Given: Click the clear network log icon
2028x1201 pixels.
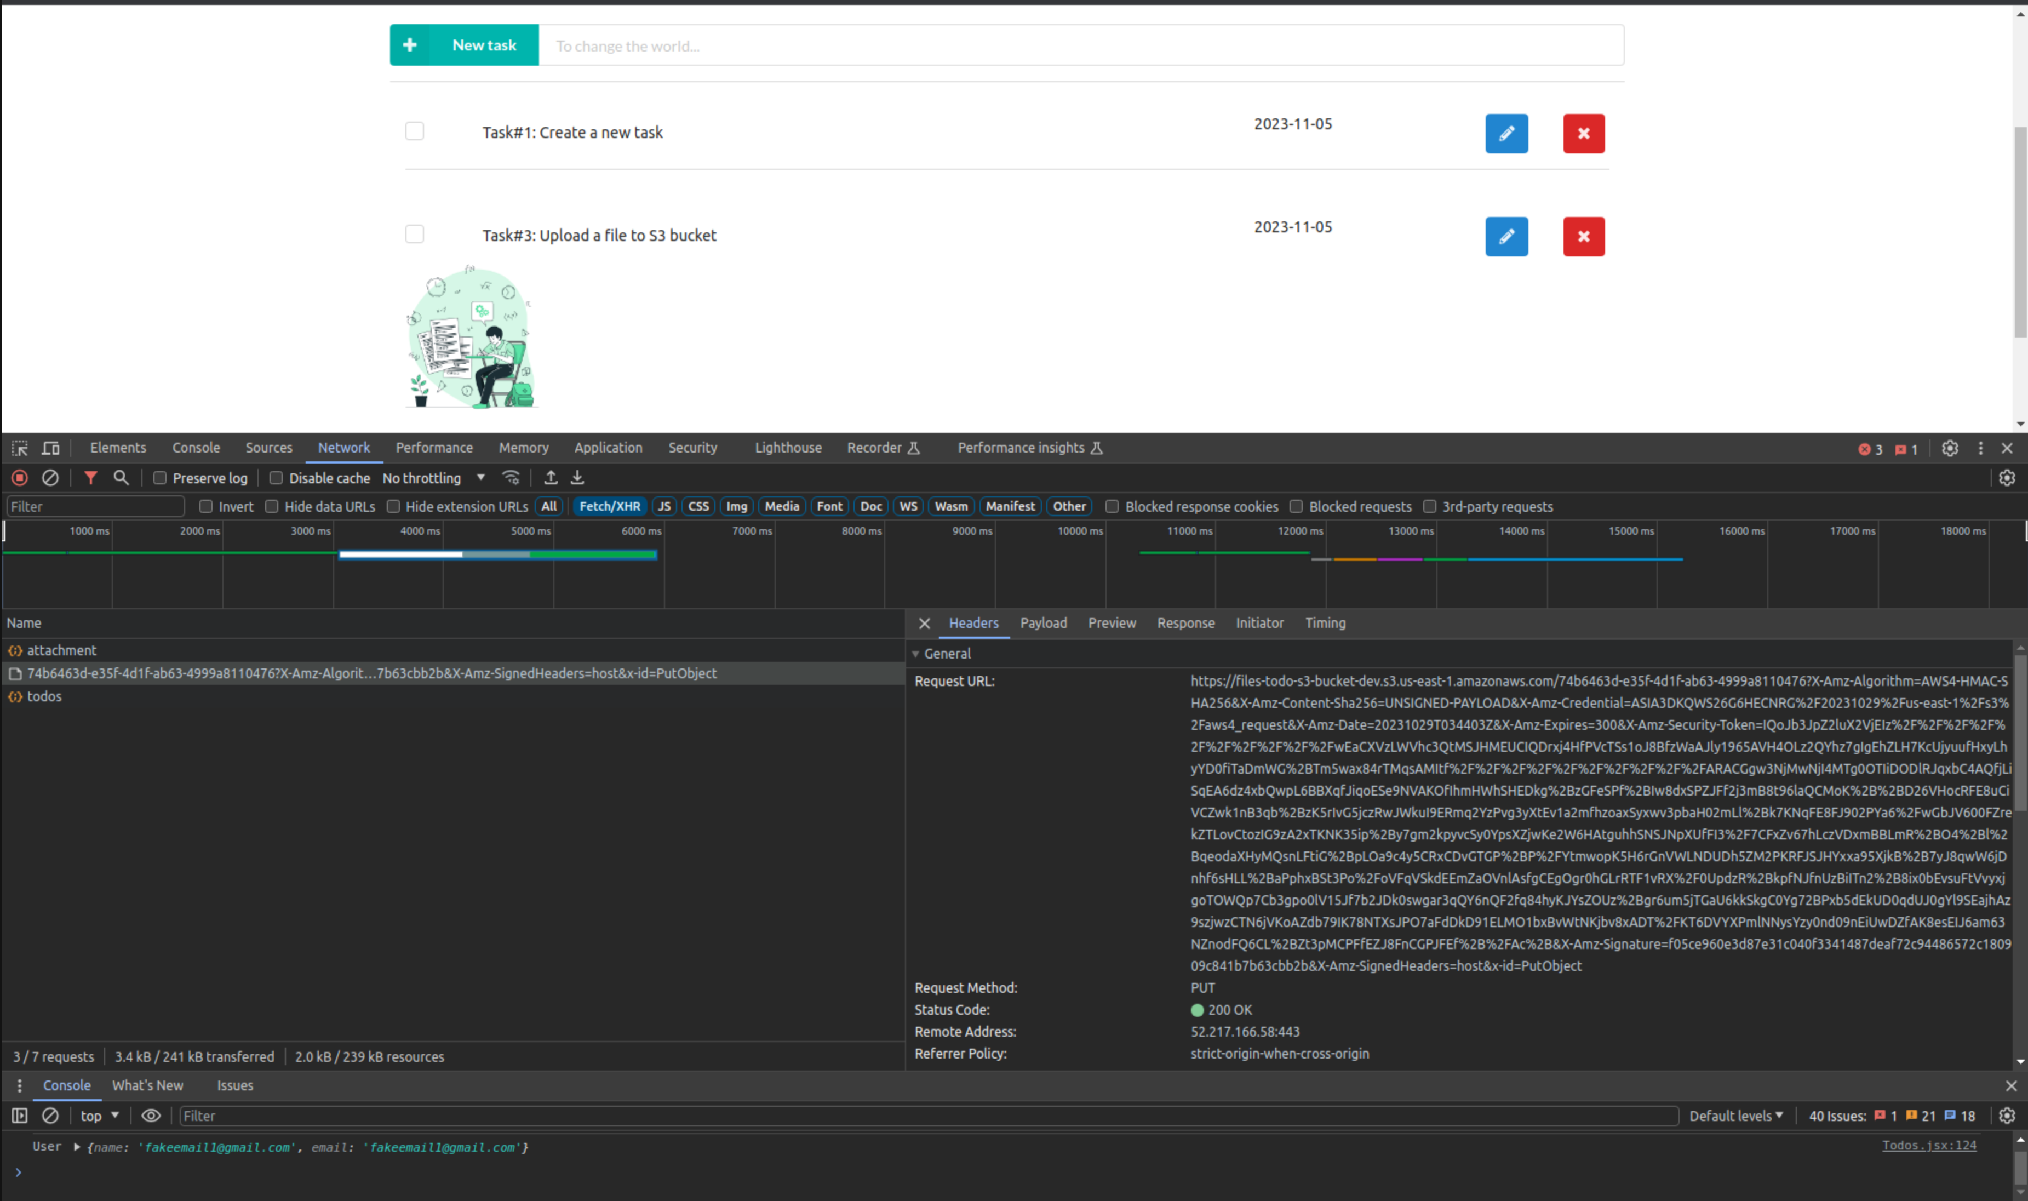Looking at the screenshot, I should click(x=49, y=476).
